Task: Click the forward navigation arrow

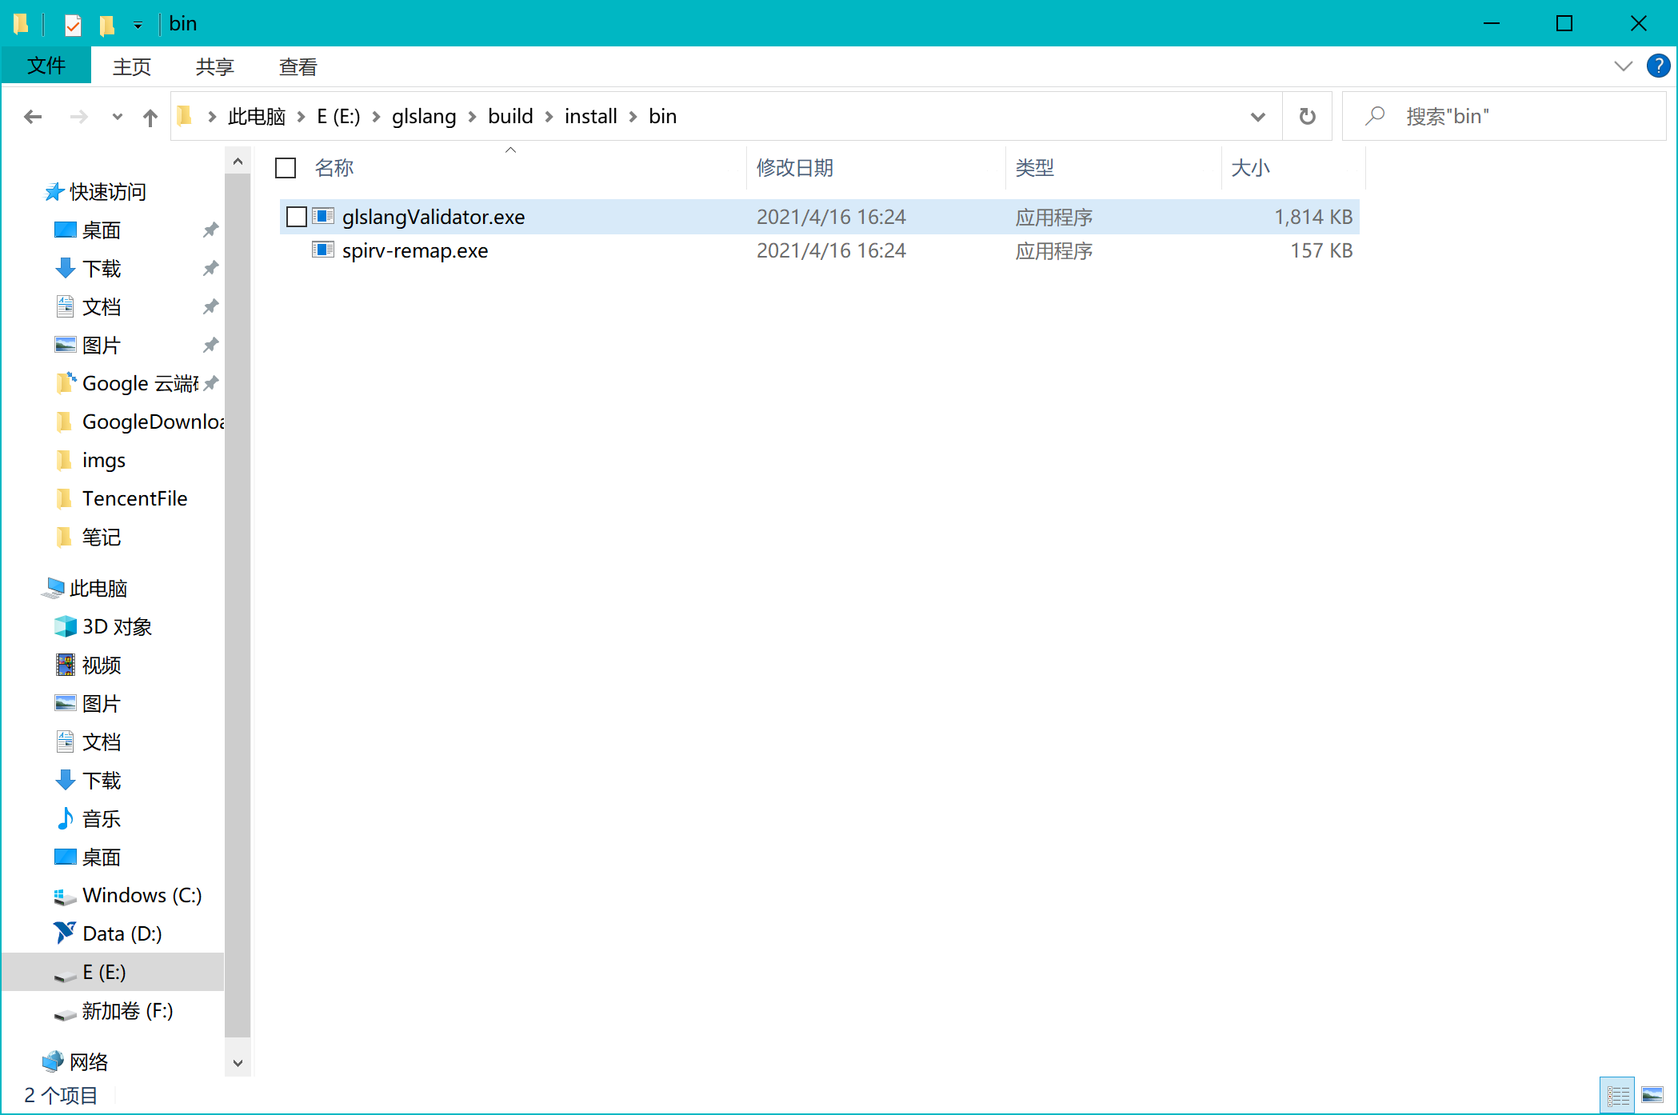Action: click(78, 116)
